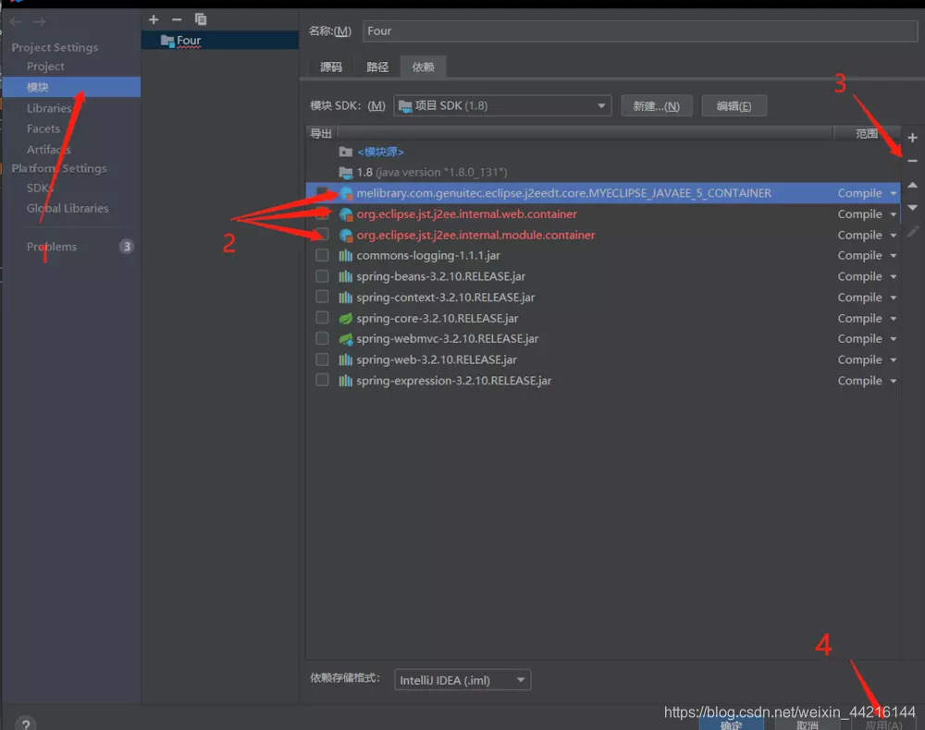
Task: Toggle export checkbox for spring-expression jar
Action: (322, 380)
